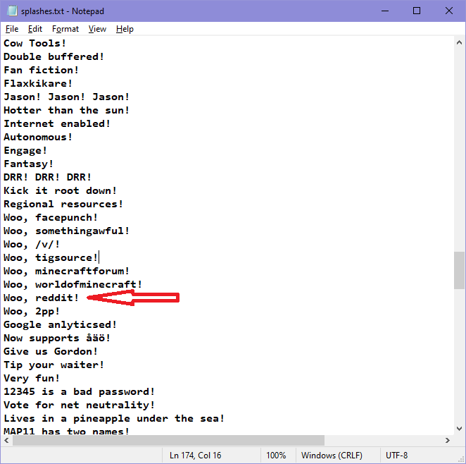The height and width of the screenshot is (464, 466).
Task: Click the line 'Fan fiction!'
Action: 41,71
